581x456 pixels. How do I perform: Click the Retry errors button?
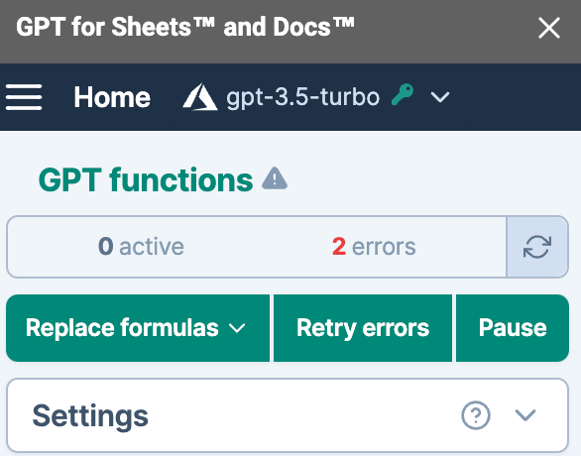363,328
